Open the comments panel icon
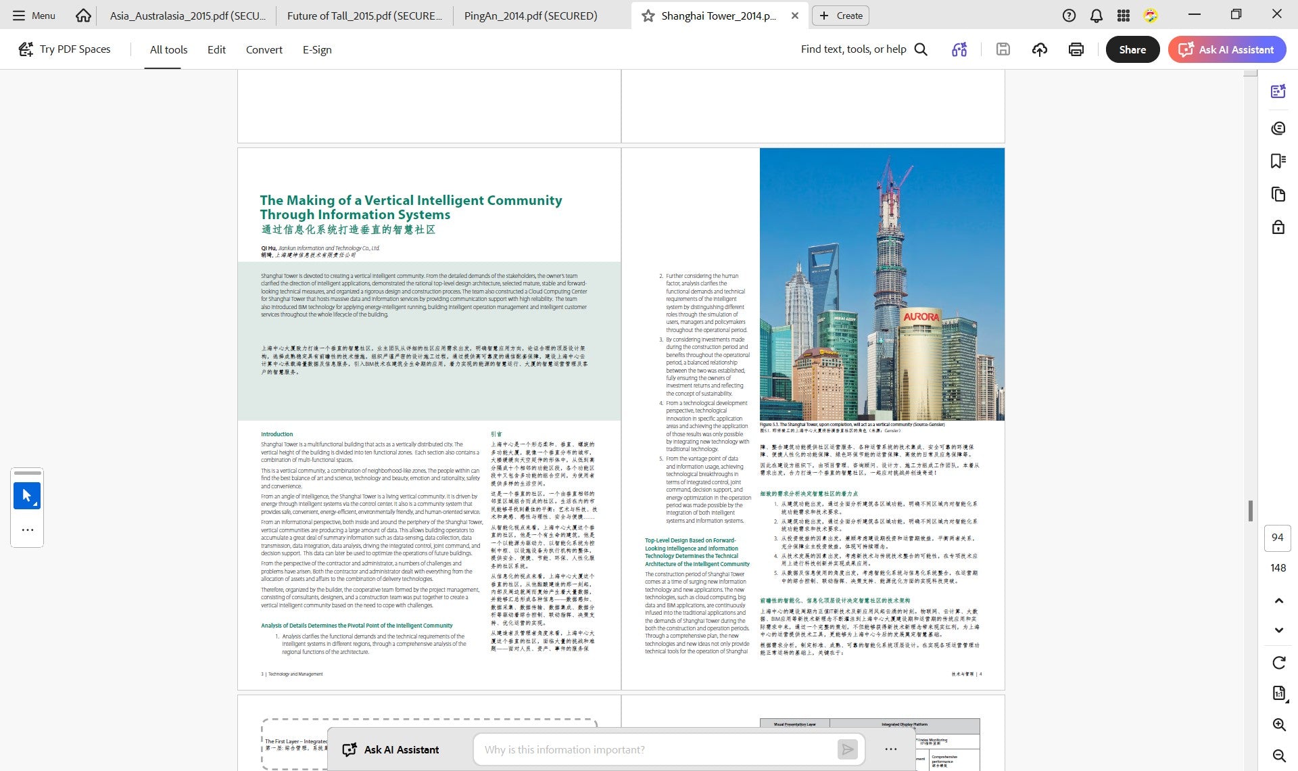The image size is (1298, 771). (x=1278, y=128)
